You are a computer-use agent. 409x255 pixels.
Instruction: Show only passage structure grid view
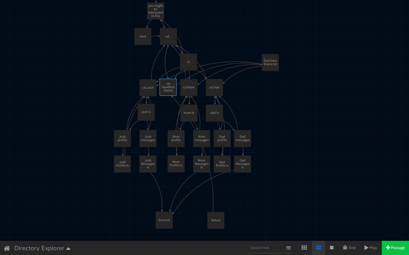304,248
